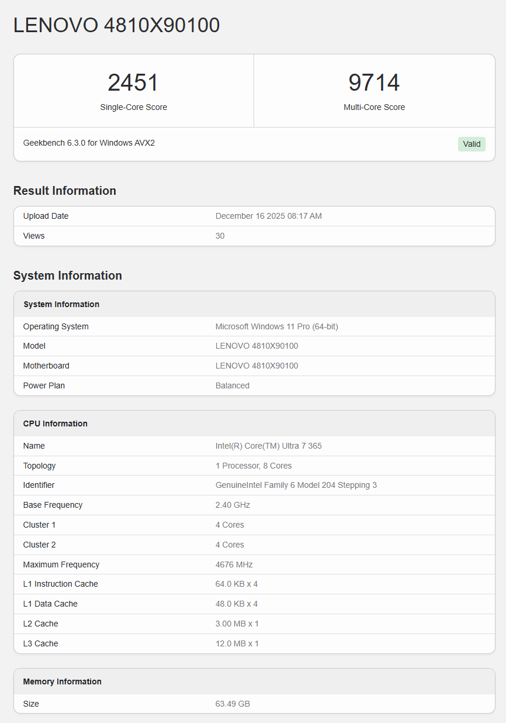Screen dimensions: 506x723
Task: Click the Geekbench 6.3.0 for Windows AVX2 label
Action: [89, 143]
